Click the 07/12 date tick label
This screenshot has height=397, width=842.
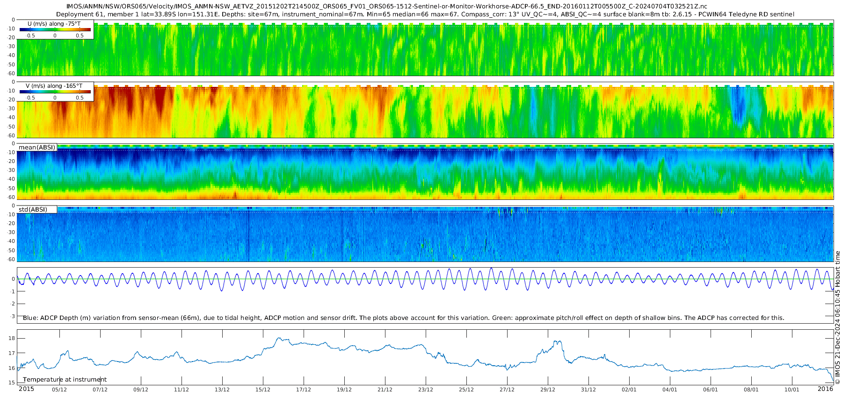pos(100,390)
